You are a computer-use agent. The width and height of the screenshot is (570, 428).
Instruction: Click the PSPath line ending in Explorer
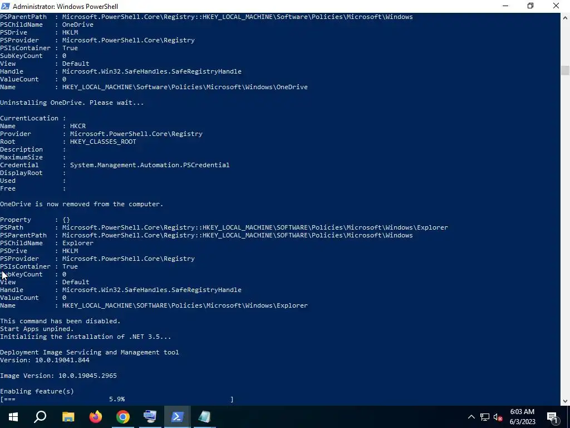point(224,227)
